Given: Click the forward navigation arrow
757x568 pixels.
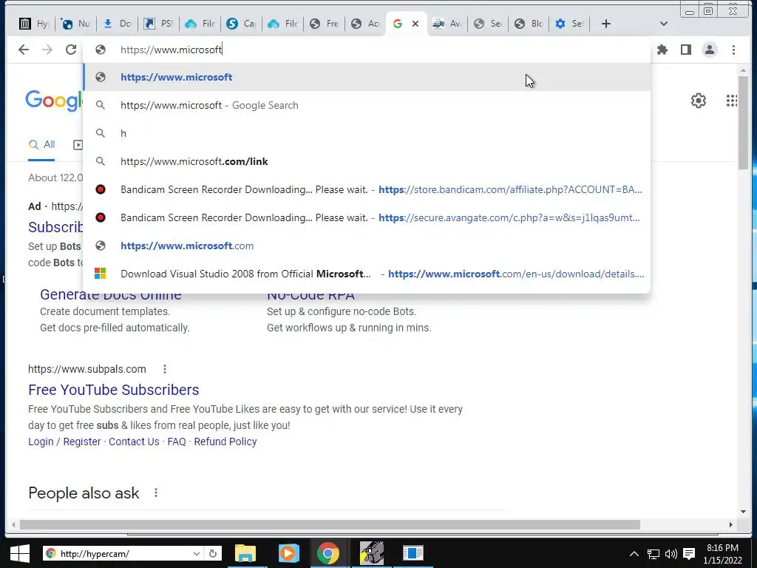Looking at the screenshot, I should [x=47, y=50].
